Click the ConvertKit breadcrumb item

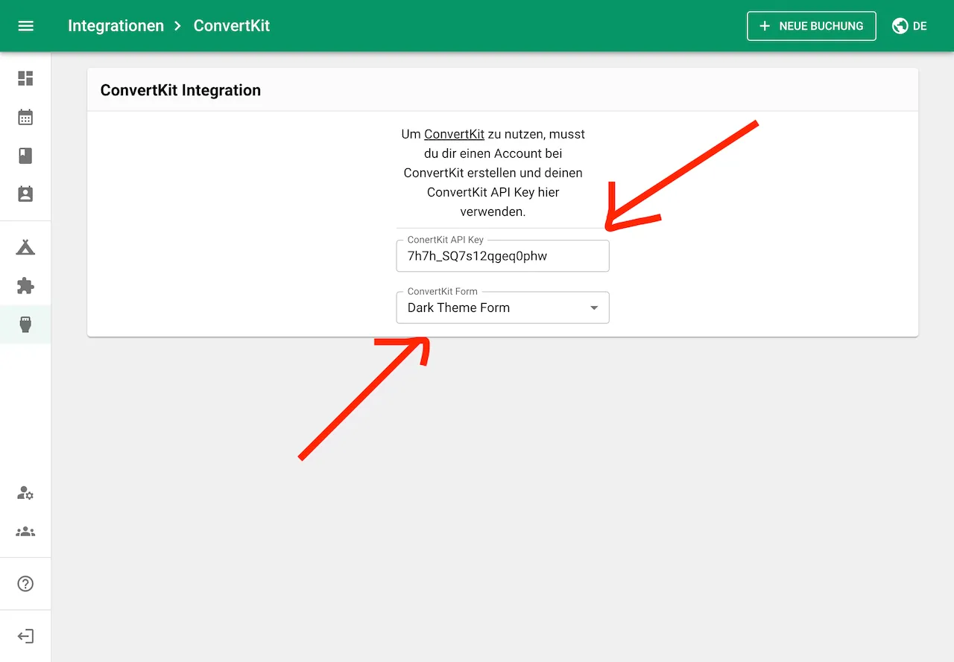click(x=231, y=26)
